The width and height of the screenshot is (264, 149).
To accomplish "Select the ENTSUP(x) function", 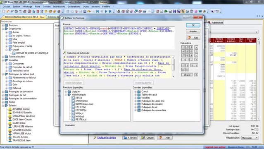I will click(x=81, y=110).
